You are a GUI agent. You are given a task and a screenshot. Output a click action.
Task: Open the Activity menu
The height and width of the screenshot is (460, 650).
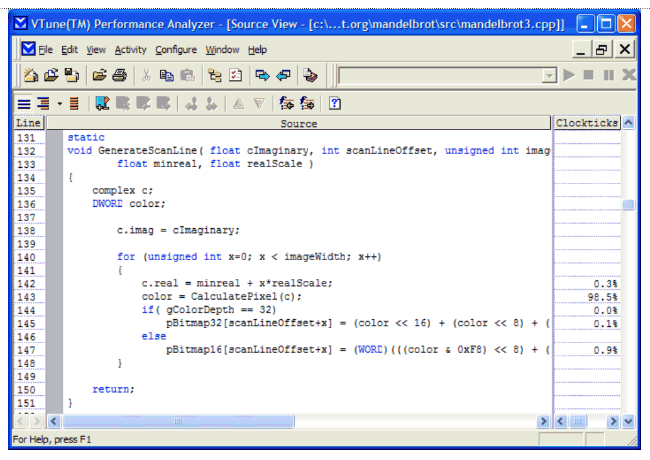pyautogui.click(x=130, y=50)
